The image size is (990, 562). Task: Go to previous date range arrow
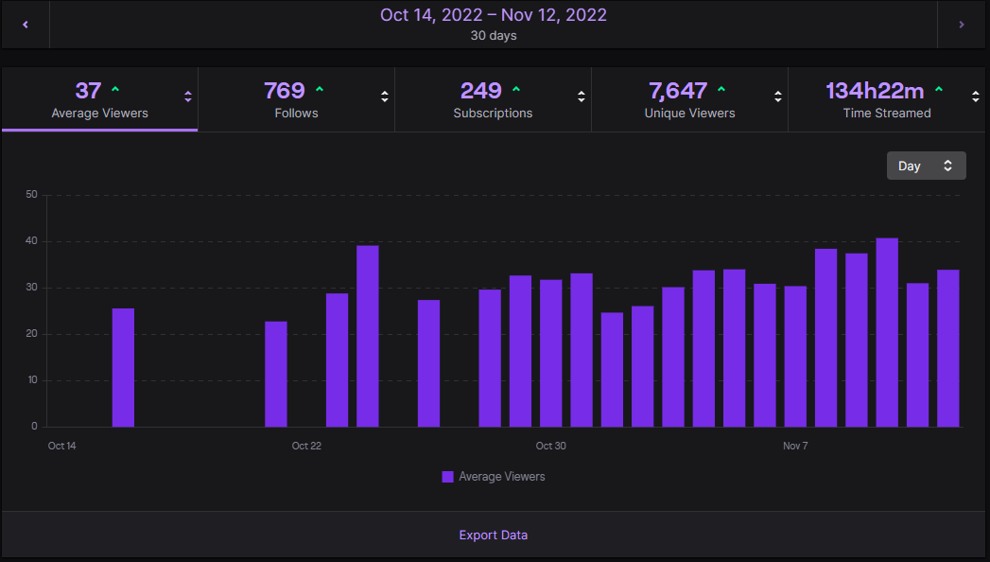point(26,25)
